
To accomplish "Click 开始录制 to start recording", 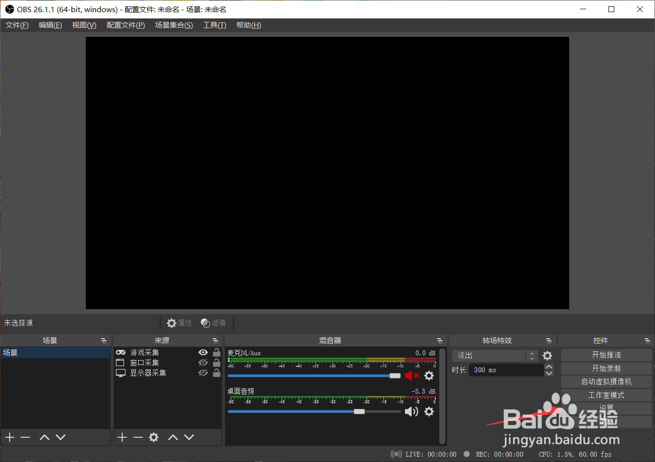I will (x=606, y=368).
